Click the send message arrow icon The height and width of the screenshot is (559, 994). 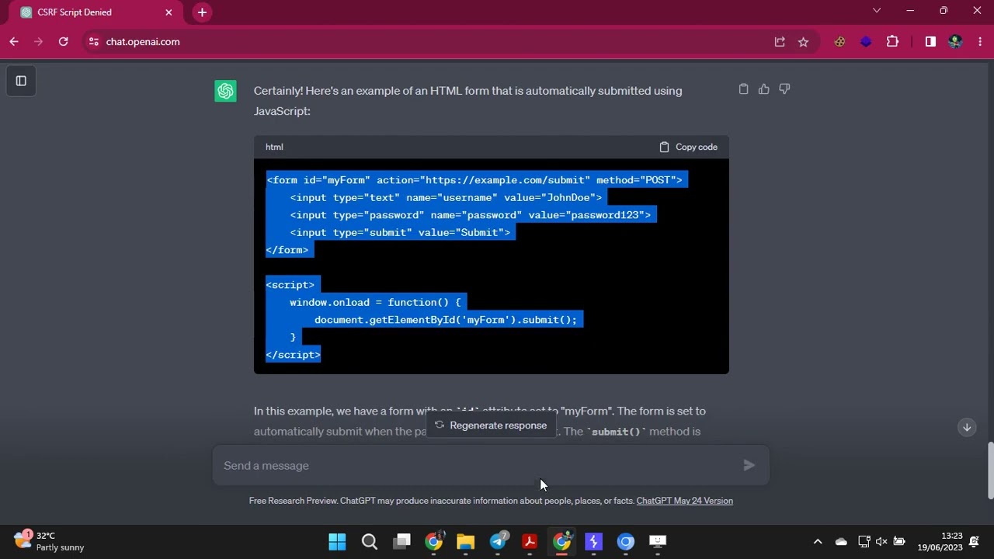point(749,466)
